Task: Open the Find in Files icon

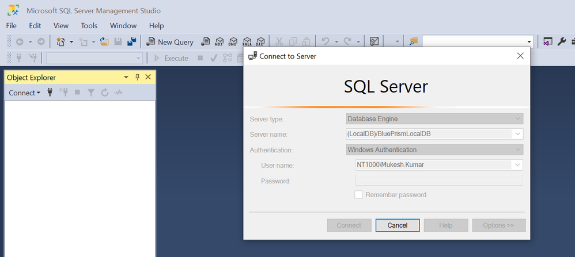Action: tap(413, 42)
